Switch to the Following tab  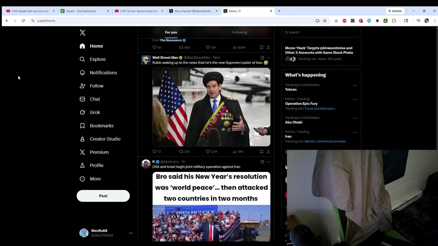pos(239,32)
